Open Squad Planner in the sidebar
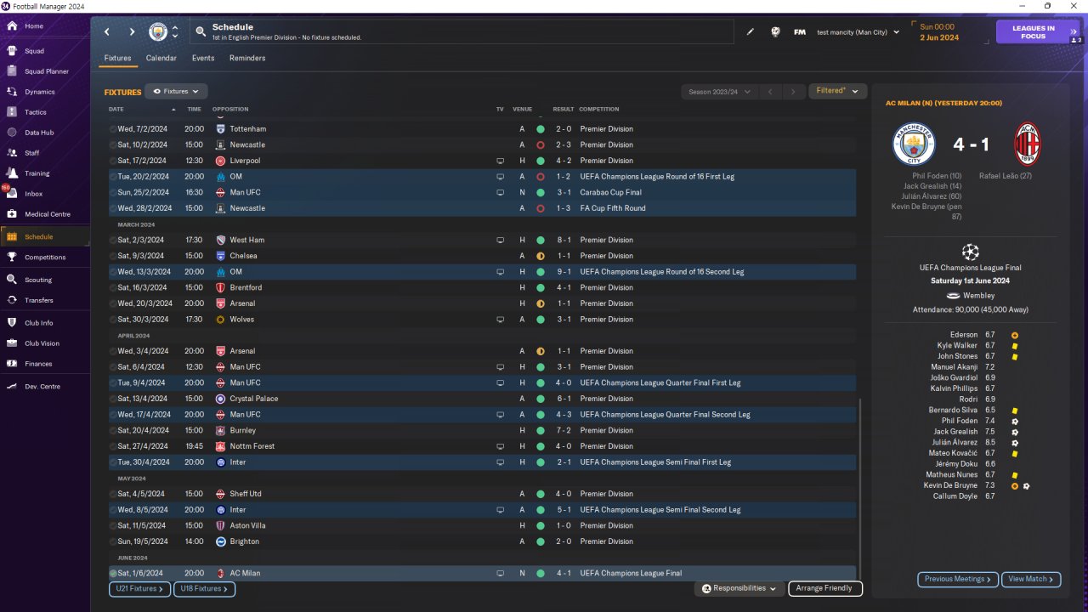 click(45, 71)
